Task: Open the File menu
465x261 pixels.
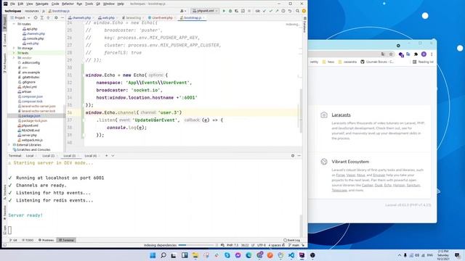Action: pyautogui.click(x=12, y=4)
